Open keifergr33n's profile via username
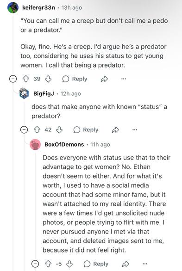This screenshot has height=271, width=182. click(38, 7)
